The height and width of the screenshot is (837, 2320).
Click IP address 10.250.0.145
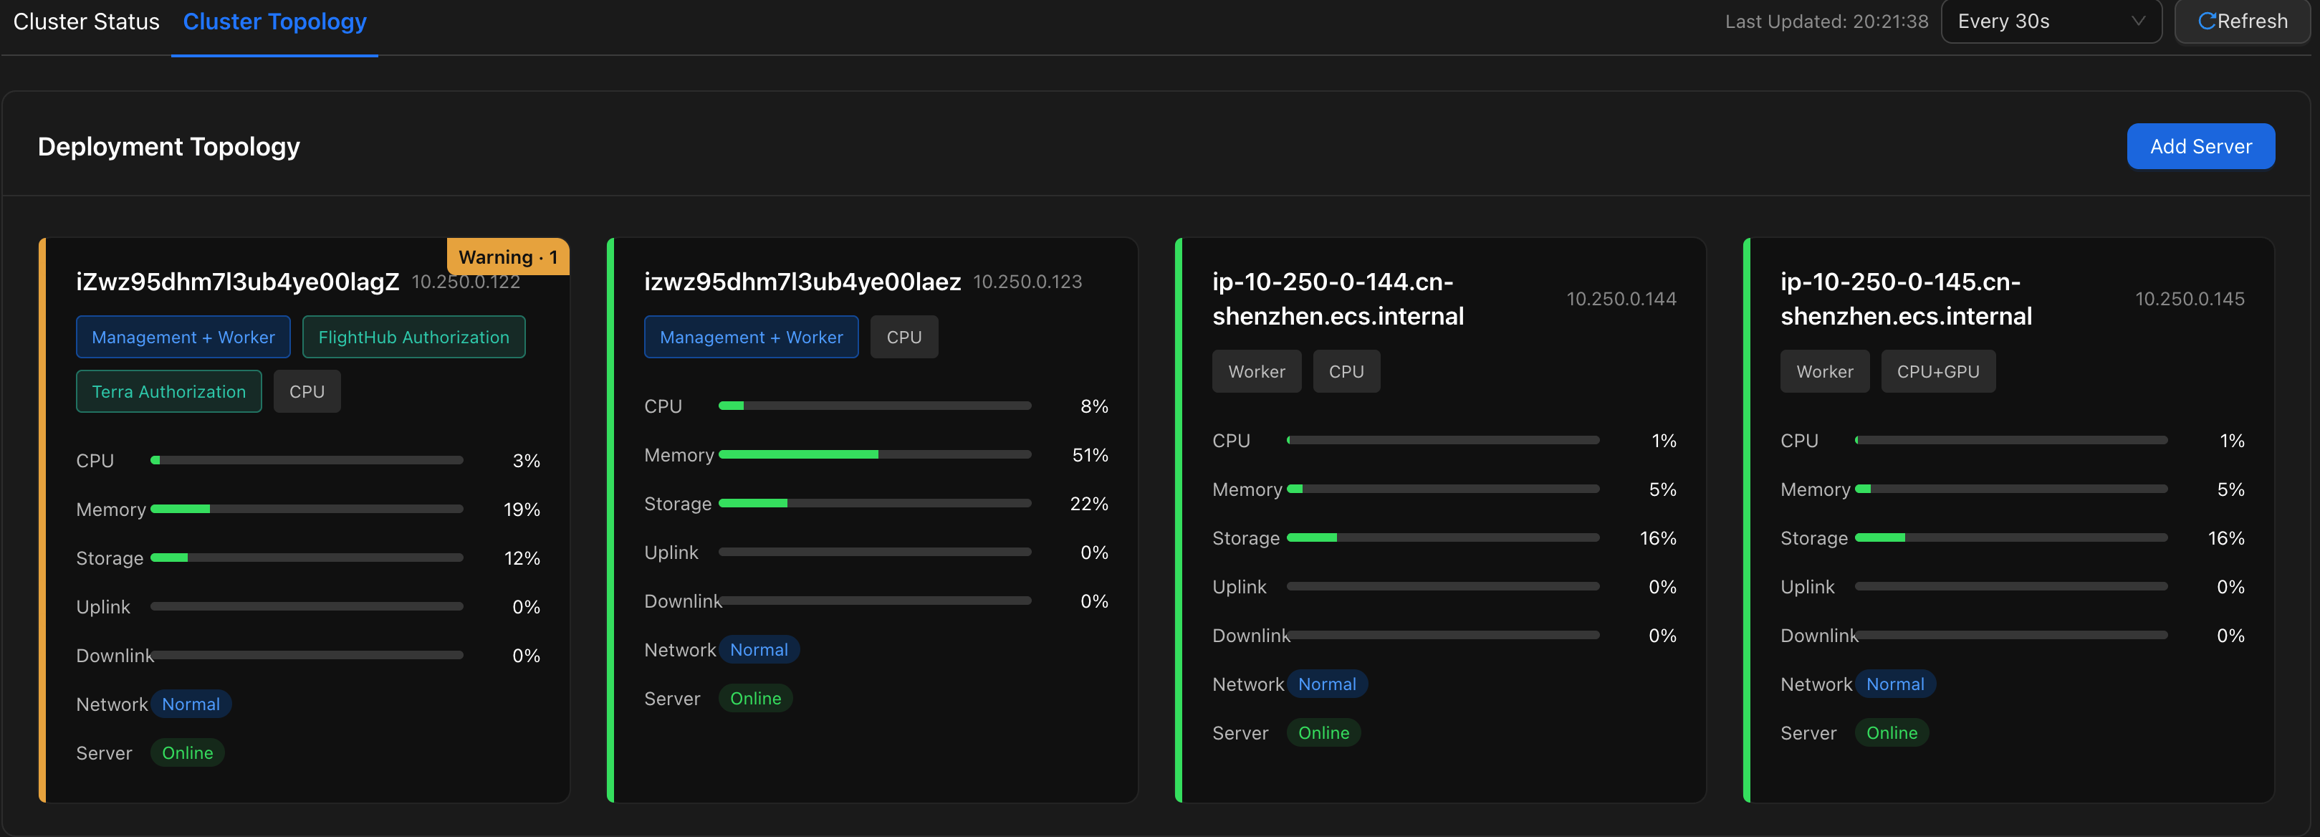pos(2190,299)
